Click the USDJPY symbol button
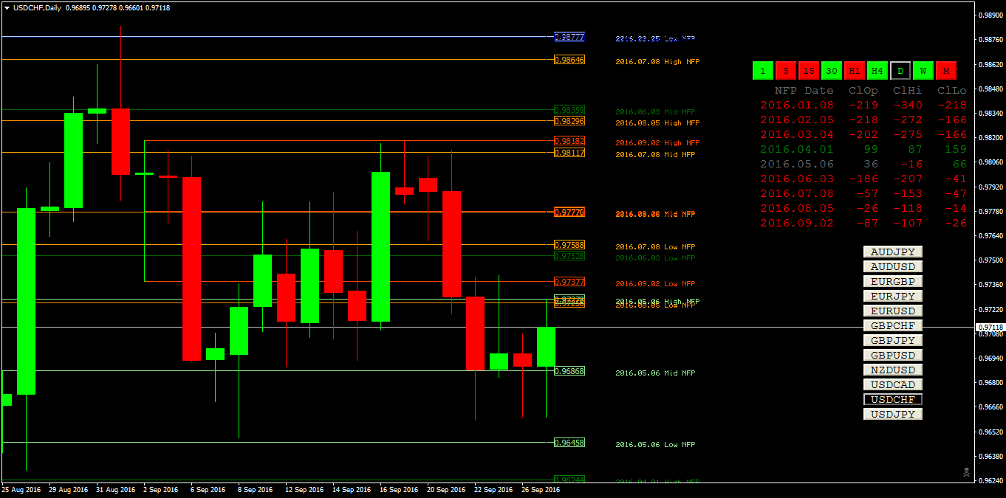Image resolution: width=1006 pixels, height=498 pixels. pos(892,413)
